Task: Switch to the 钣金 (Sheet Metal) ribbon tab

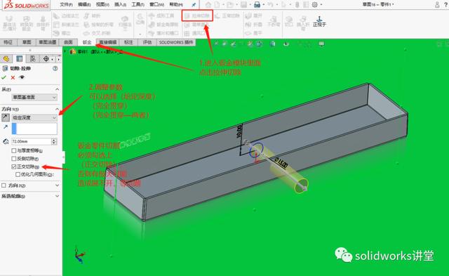Action: (87, 42)
